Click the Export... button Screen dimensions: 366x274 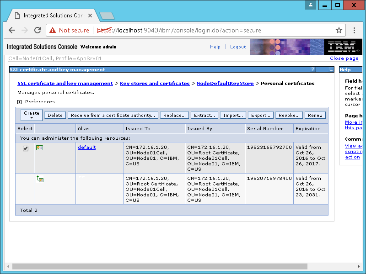click(x=261, y=116)
